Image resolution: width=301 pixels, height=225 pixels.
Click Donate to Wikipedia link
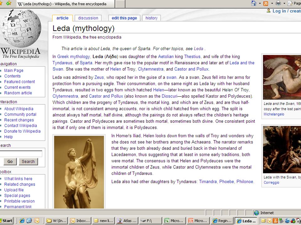click(x=23, y=131)
